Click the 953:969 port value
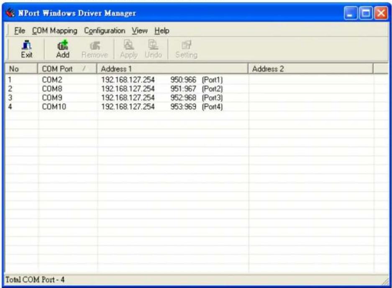This screenshot has height=288, width=392. [x=183, y=107]
